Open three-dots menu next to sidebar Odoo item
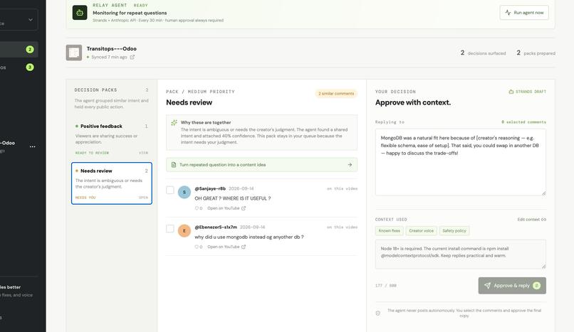This screenshot has height=332, width=574. click(x=33, y=146)
